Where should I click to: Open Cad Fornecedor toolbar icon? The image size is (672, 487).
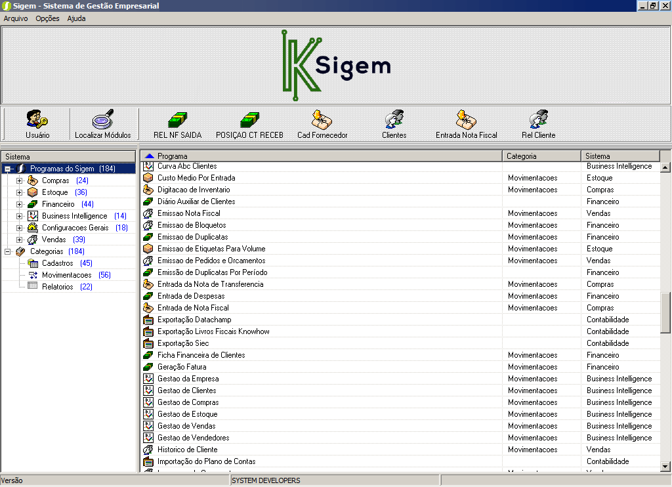point(322,120)
